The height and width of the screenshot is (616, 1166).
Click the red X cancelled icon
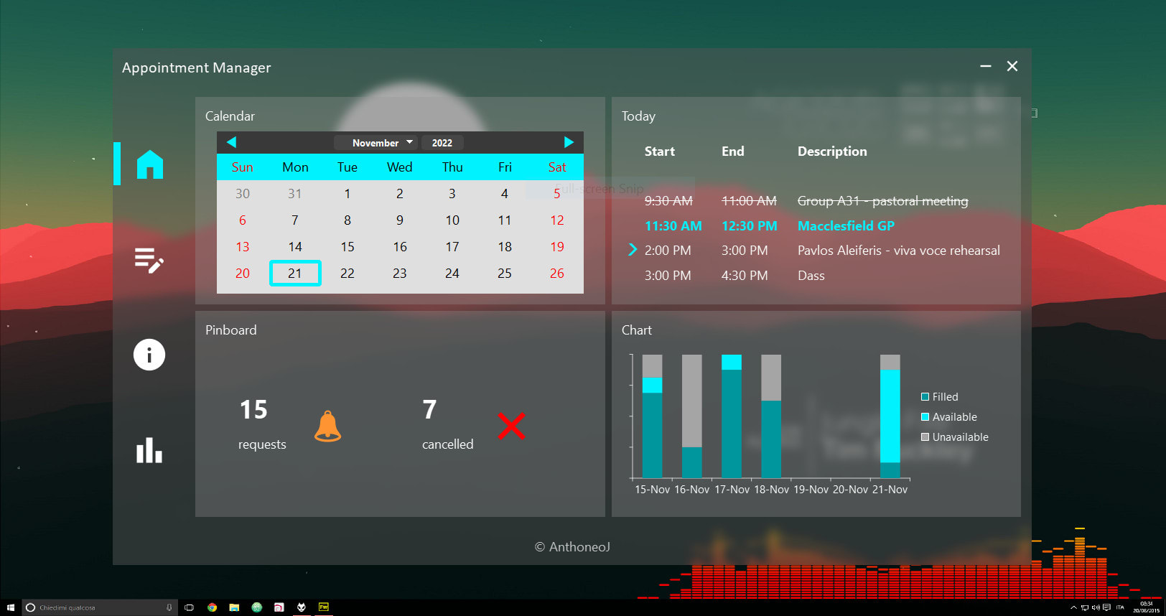coord(511,426)
